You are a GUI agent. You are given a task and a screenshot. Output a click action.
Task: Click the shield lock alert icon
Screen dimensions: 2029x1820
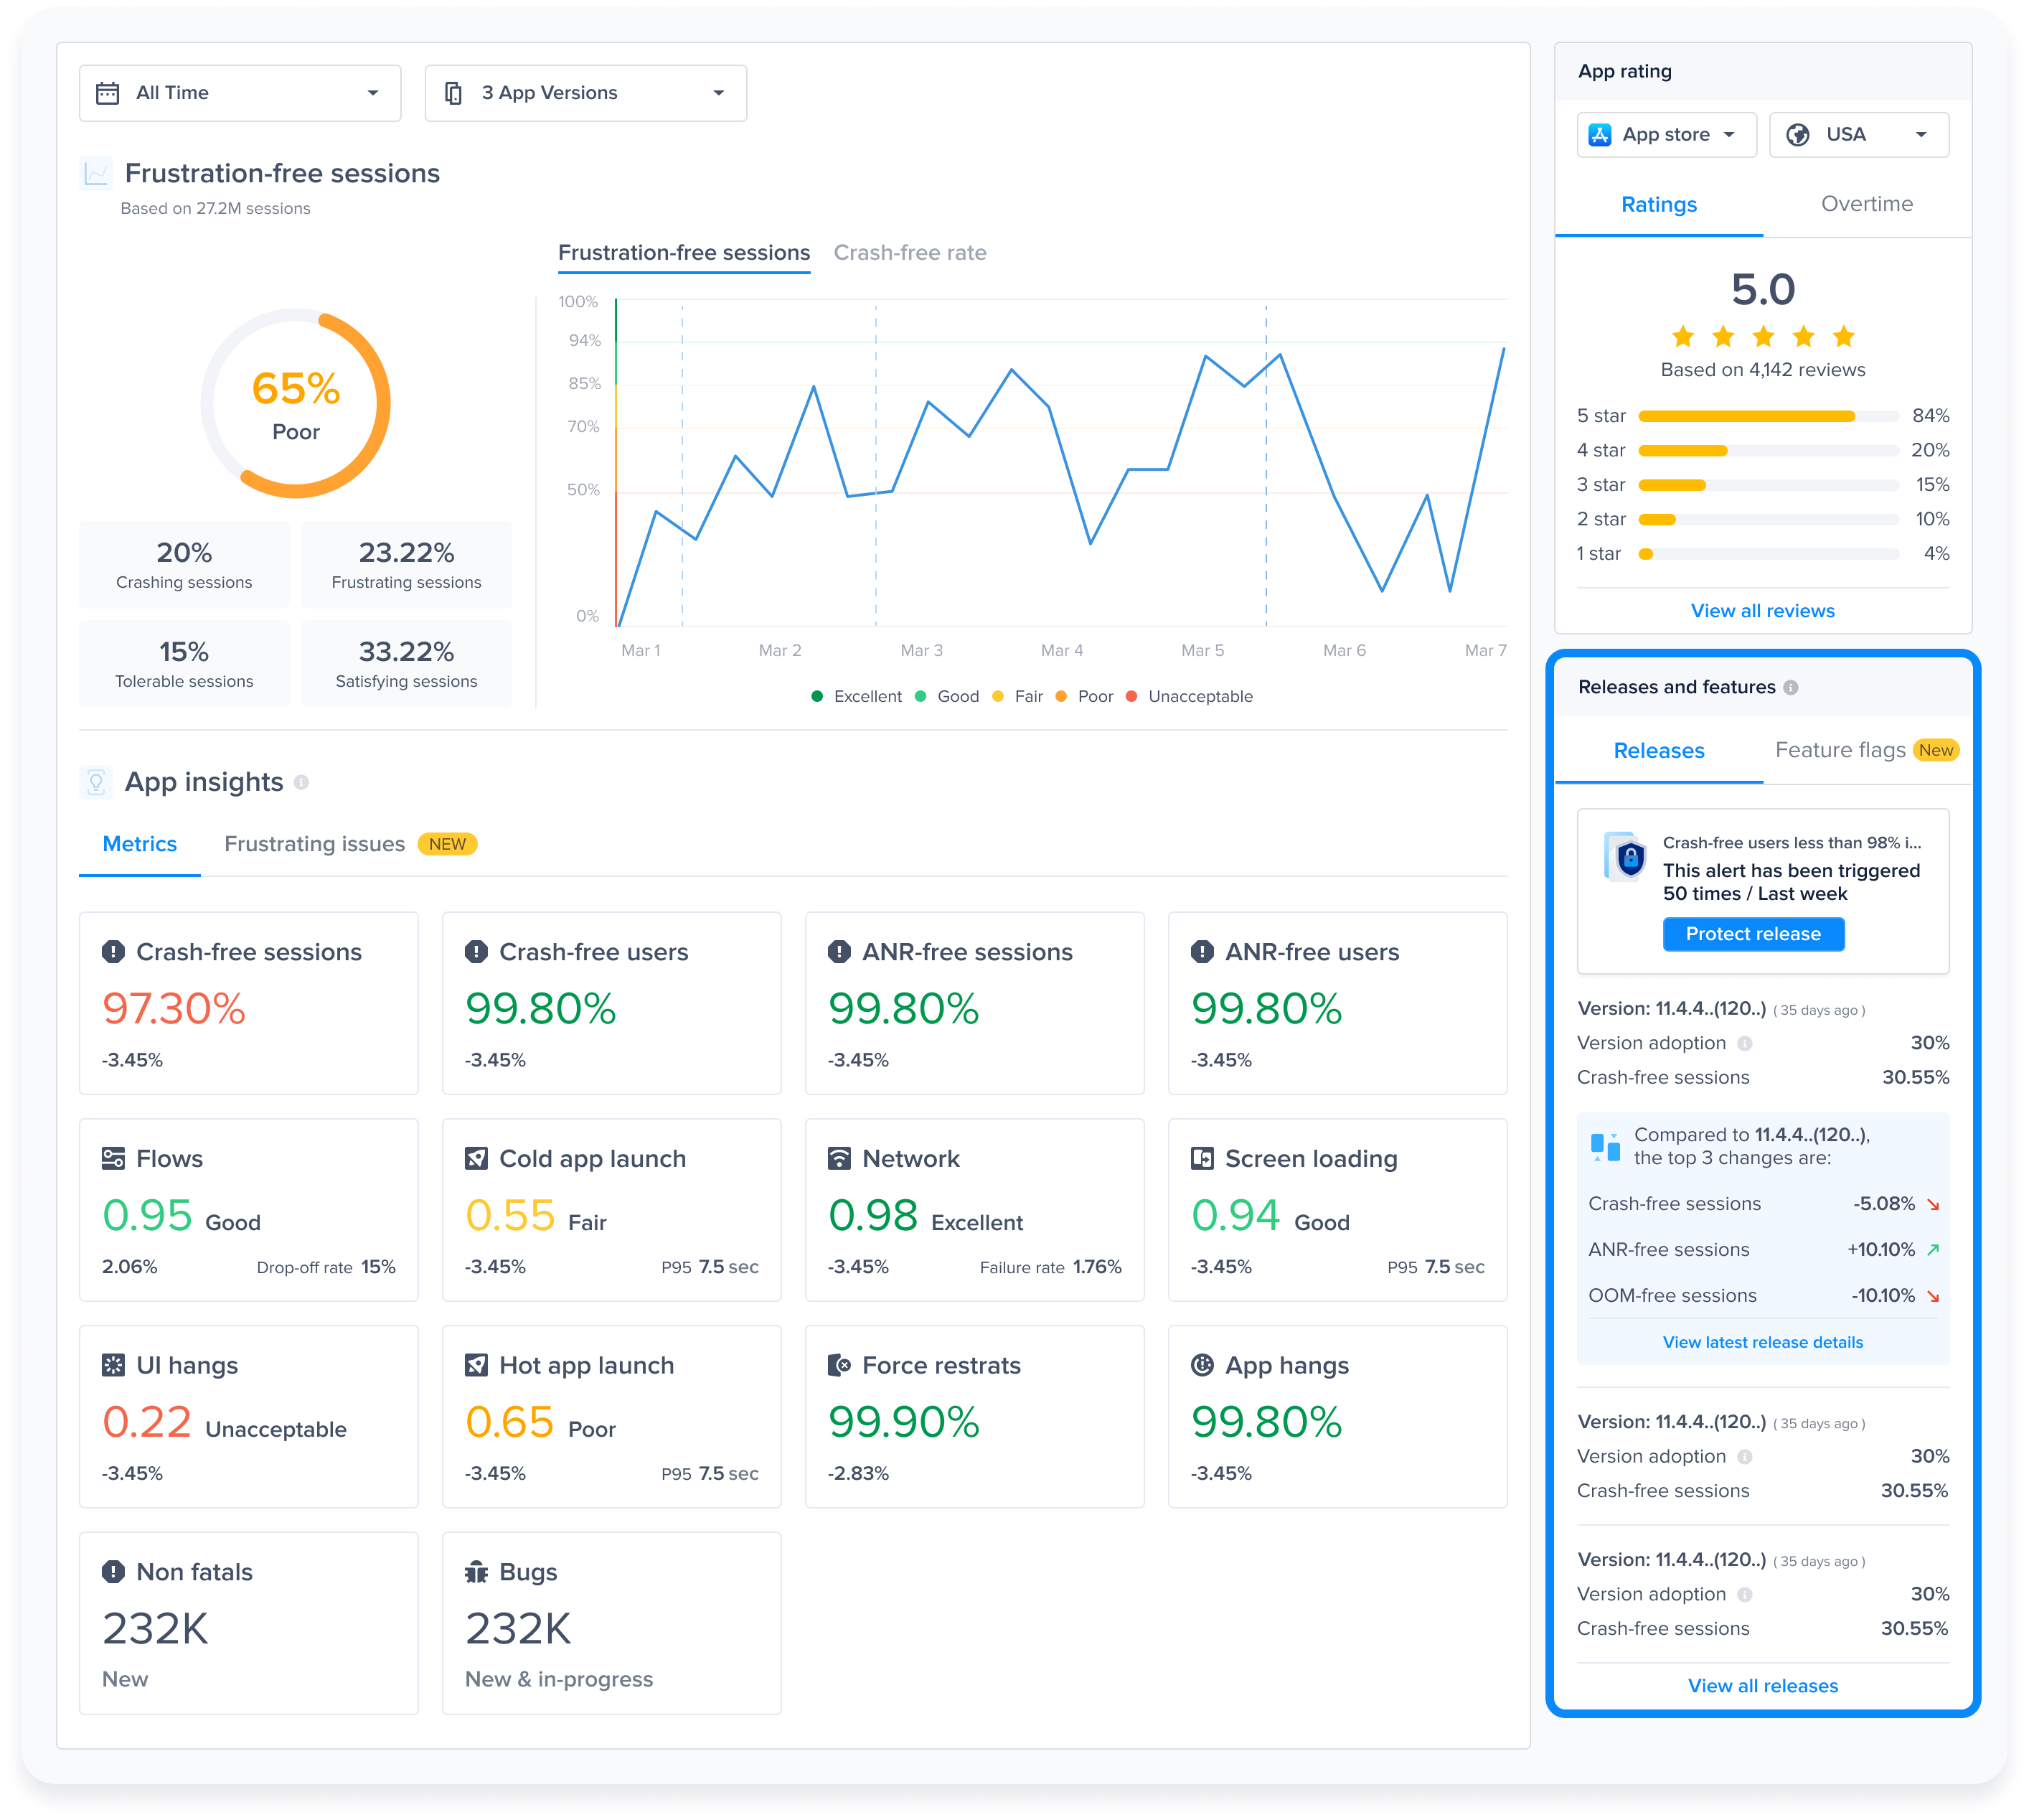coord(1625,856)
